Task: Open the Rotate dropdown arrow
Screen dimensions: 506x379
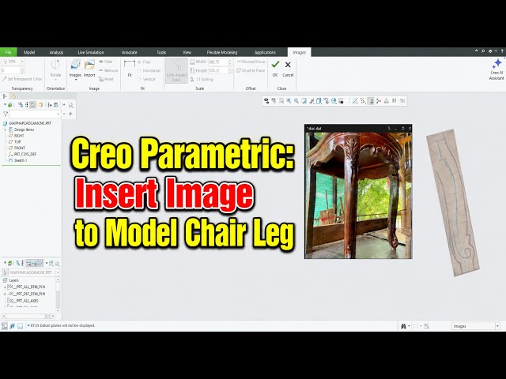Action: tap(55, 80)
